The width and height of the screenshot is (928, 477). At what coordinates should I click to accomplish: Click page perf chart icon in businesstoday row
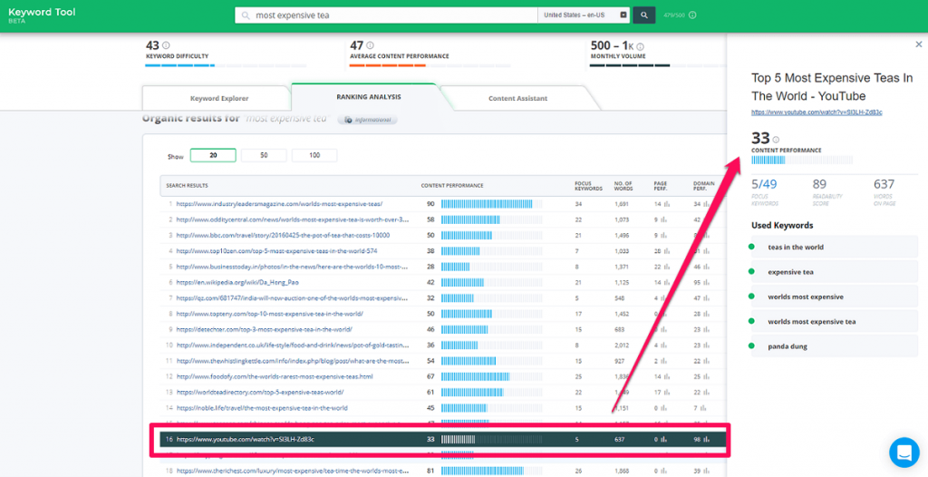(666, 267)
